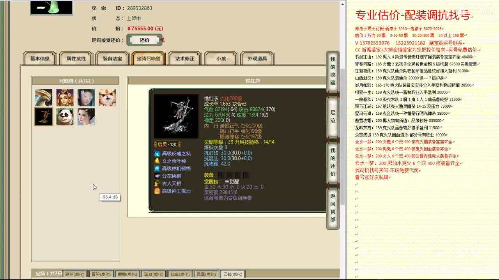Image resolution: width=499 pixels, height=280 pixels.
Task: Select the highlighted dark summon pet thumbnail
Action: pos(44,117)
